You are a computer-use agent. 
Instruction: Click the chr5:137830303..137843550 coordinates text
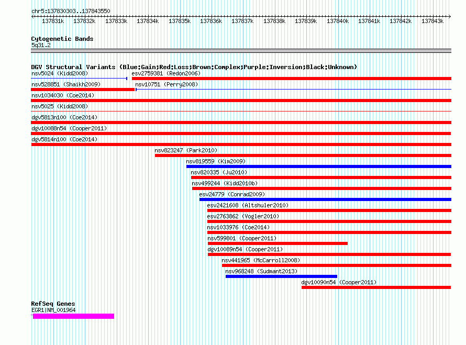(71, 12)
